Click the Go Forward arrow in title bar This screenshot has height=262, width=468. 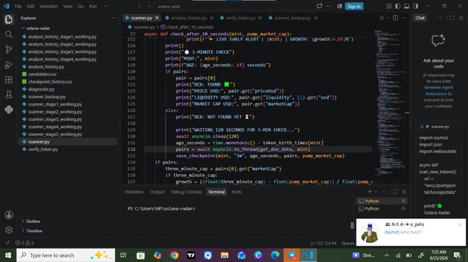tap(149, 6)
